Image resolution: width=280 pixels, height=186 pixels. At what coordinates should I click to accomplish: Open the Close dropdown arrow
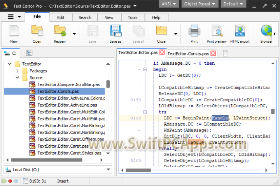(x=176, y=34)
